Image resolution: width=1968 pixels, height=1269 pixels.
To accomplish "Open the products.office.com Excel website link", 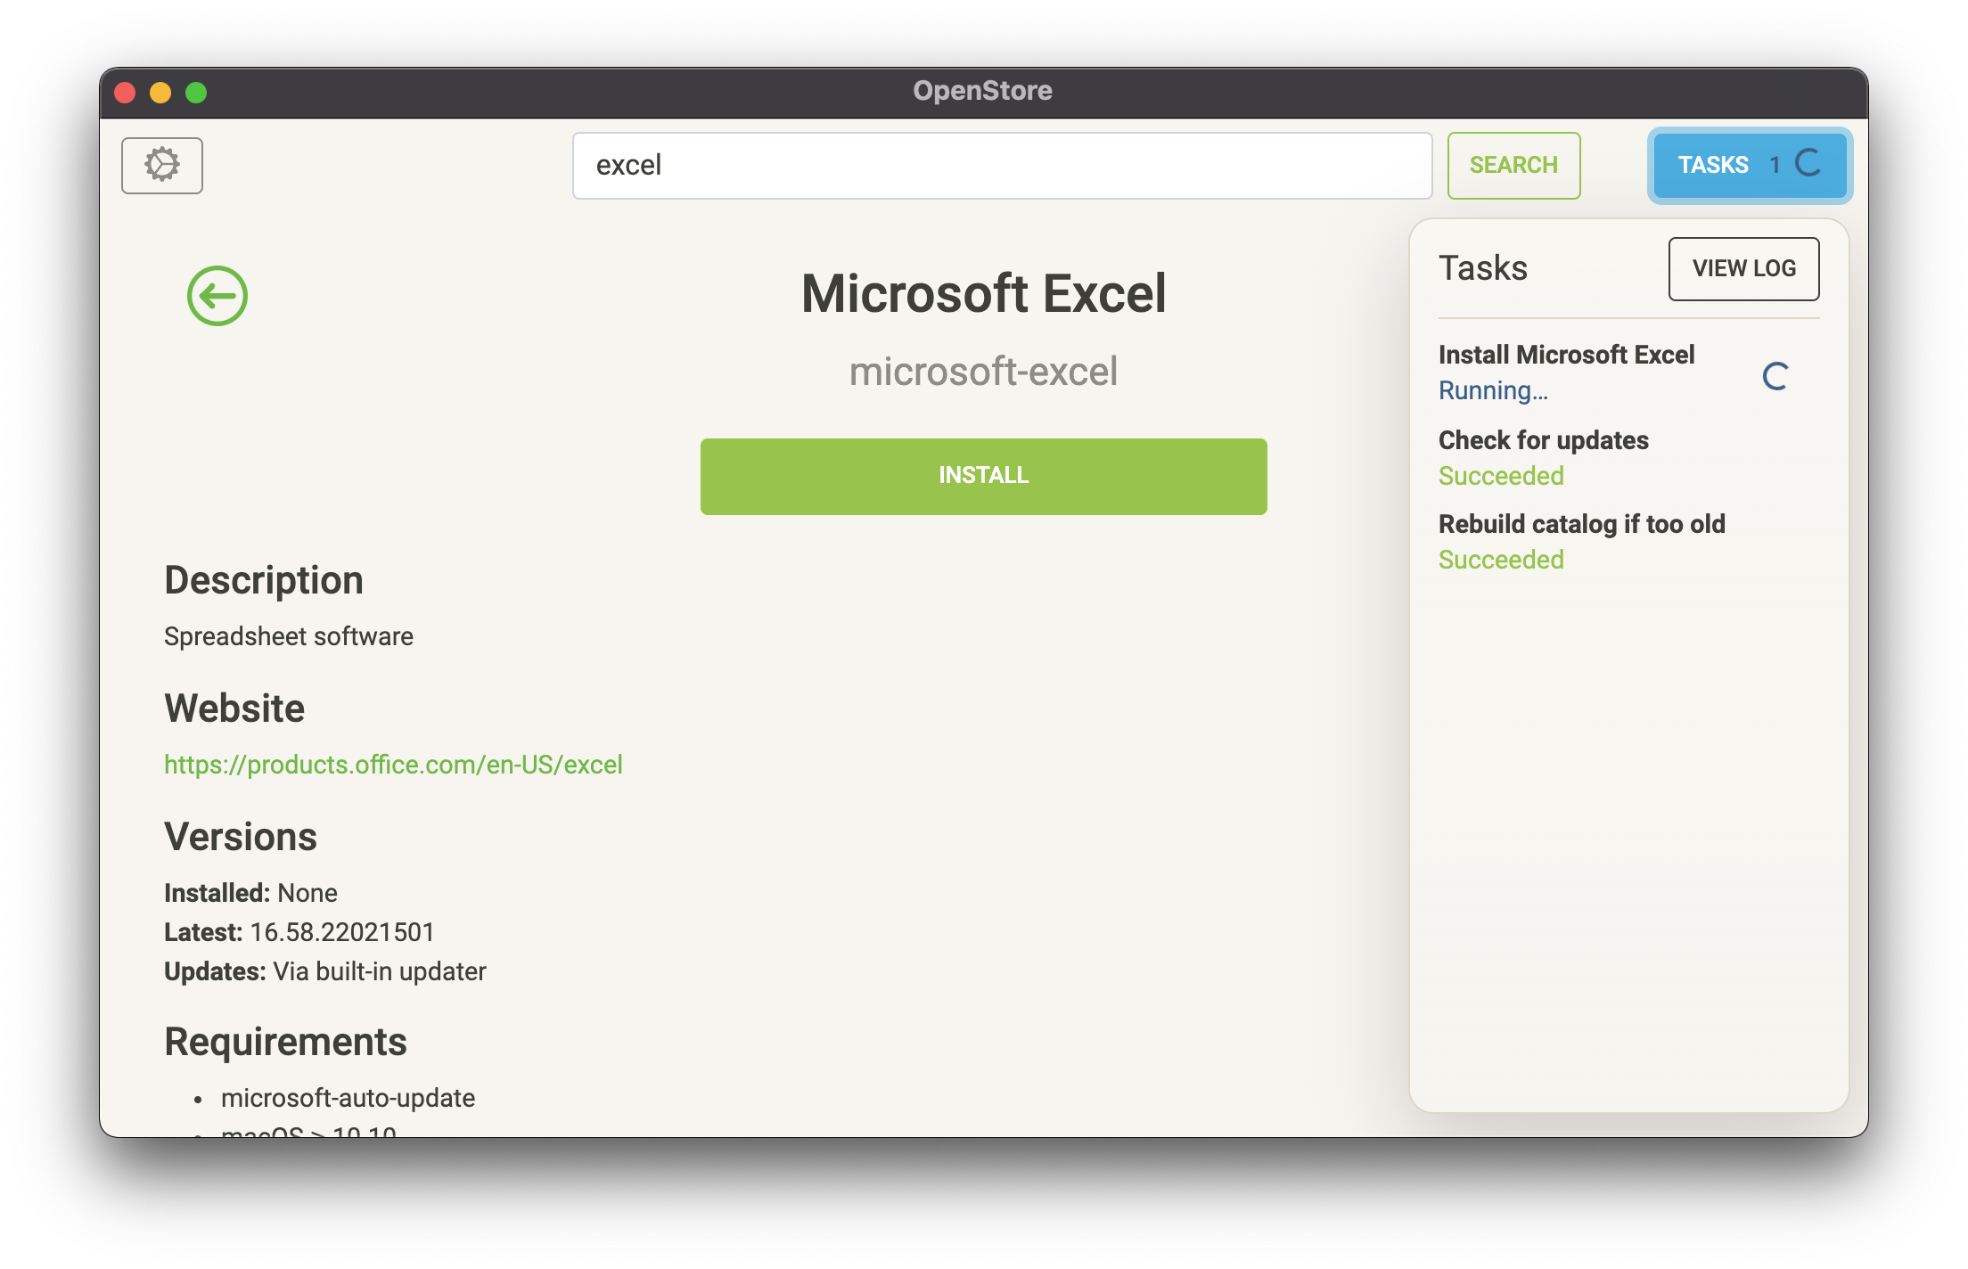I will pyautogui.click(x=393, y=765).
